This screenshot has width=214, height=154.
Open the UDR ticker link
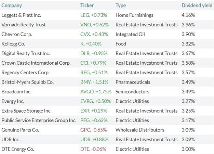(94, 139)
